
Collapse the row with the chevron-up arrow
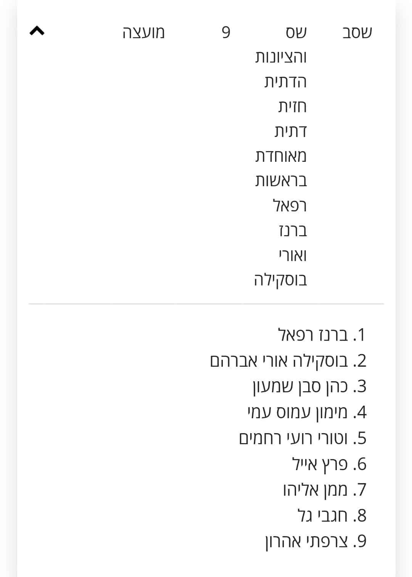pyautogui.click(x=37, y=31)
